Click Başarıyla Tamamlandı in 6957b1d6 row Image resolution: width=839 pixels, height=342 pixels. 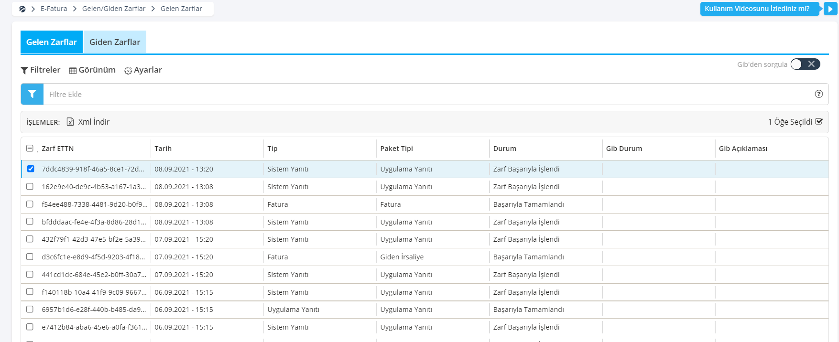[x=529, y=310]
